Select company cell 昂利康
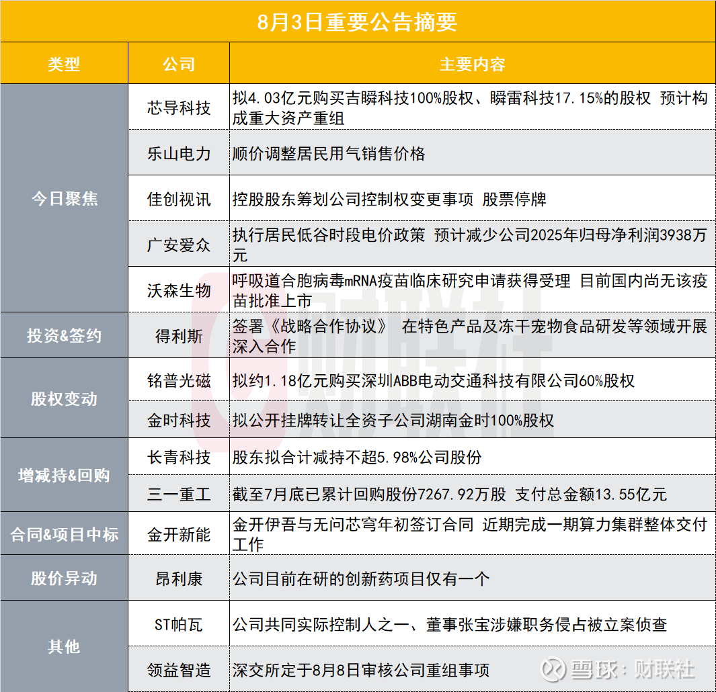This screenshot has height=692, width=716. (x=179, y=578)
